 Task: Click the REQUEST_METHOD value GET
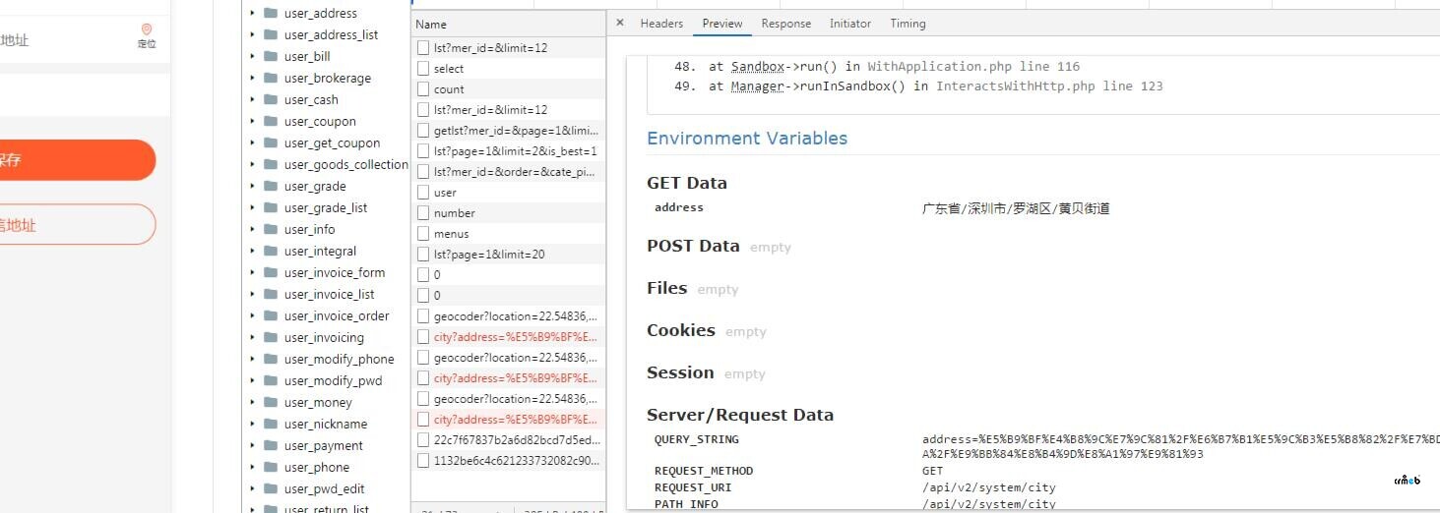coord(932,471)
